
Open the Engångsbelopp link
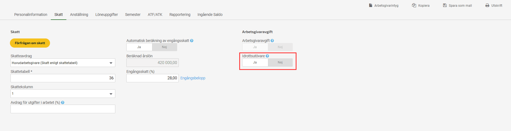193,78
